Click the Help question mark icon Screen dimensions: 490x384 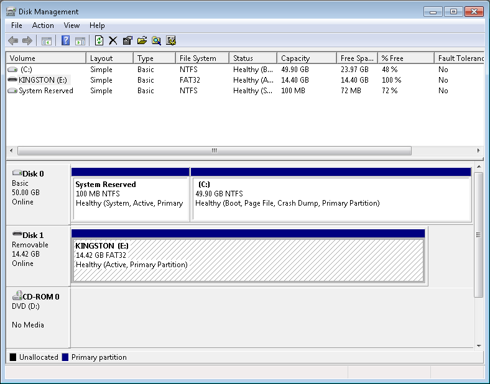pyautogui.click(x=65, y=41)
